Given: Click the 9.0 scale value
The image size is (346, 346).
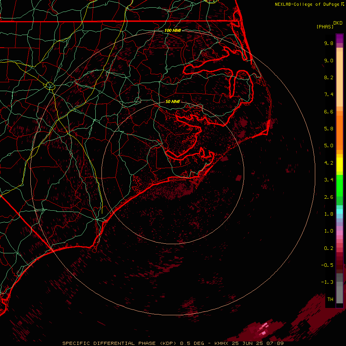Looking at the screenshot, I should [329, 60].
